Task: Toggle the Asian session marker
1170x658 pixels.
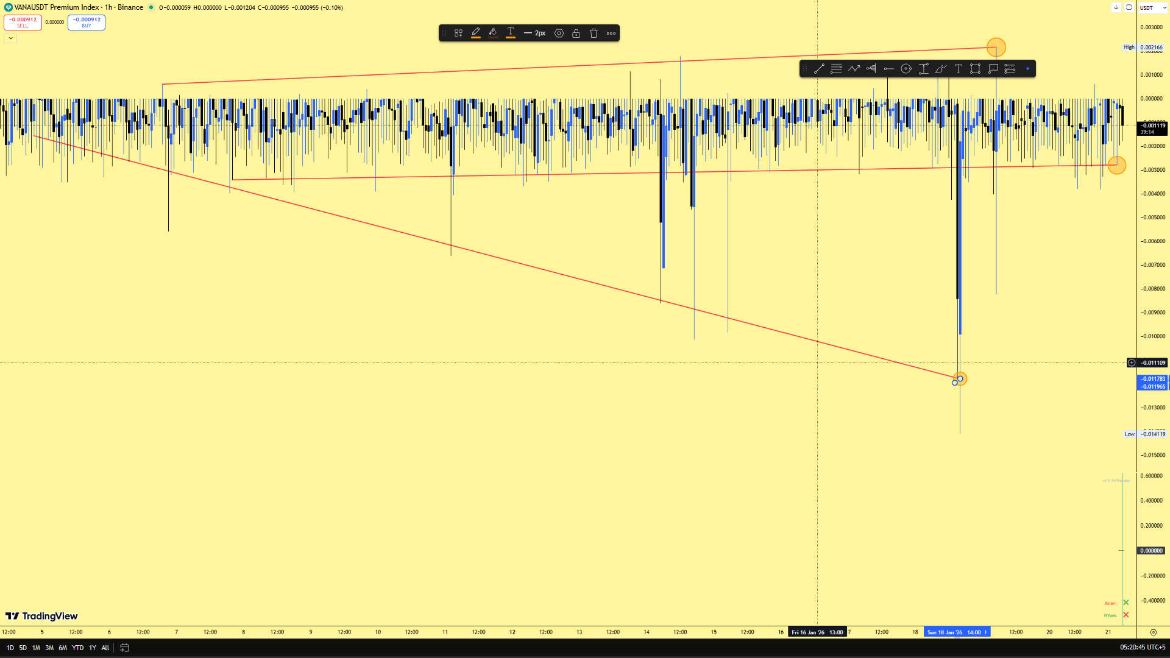Action: click(x=1126, y=603)
